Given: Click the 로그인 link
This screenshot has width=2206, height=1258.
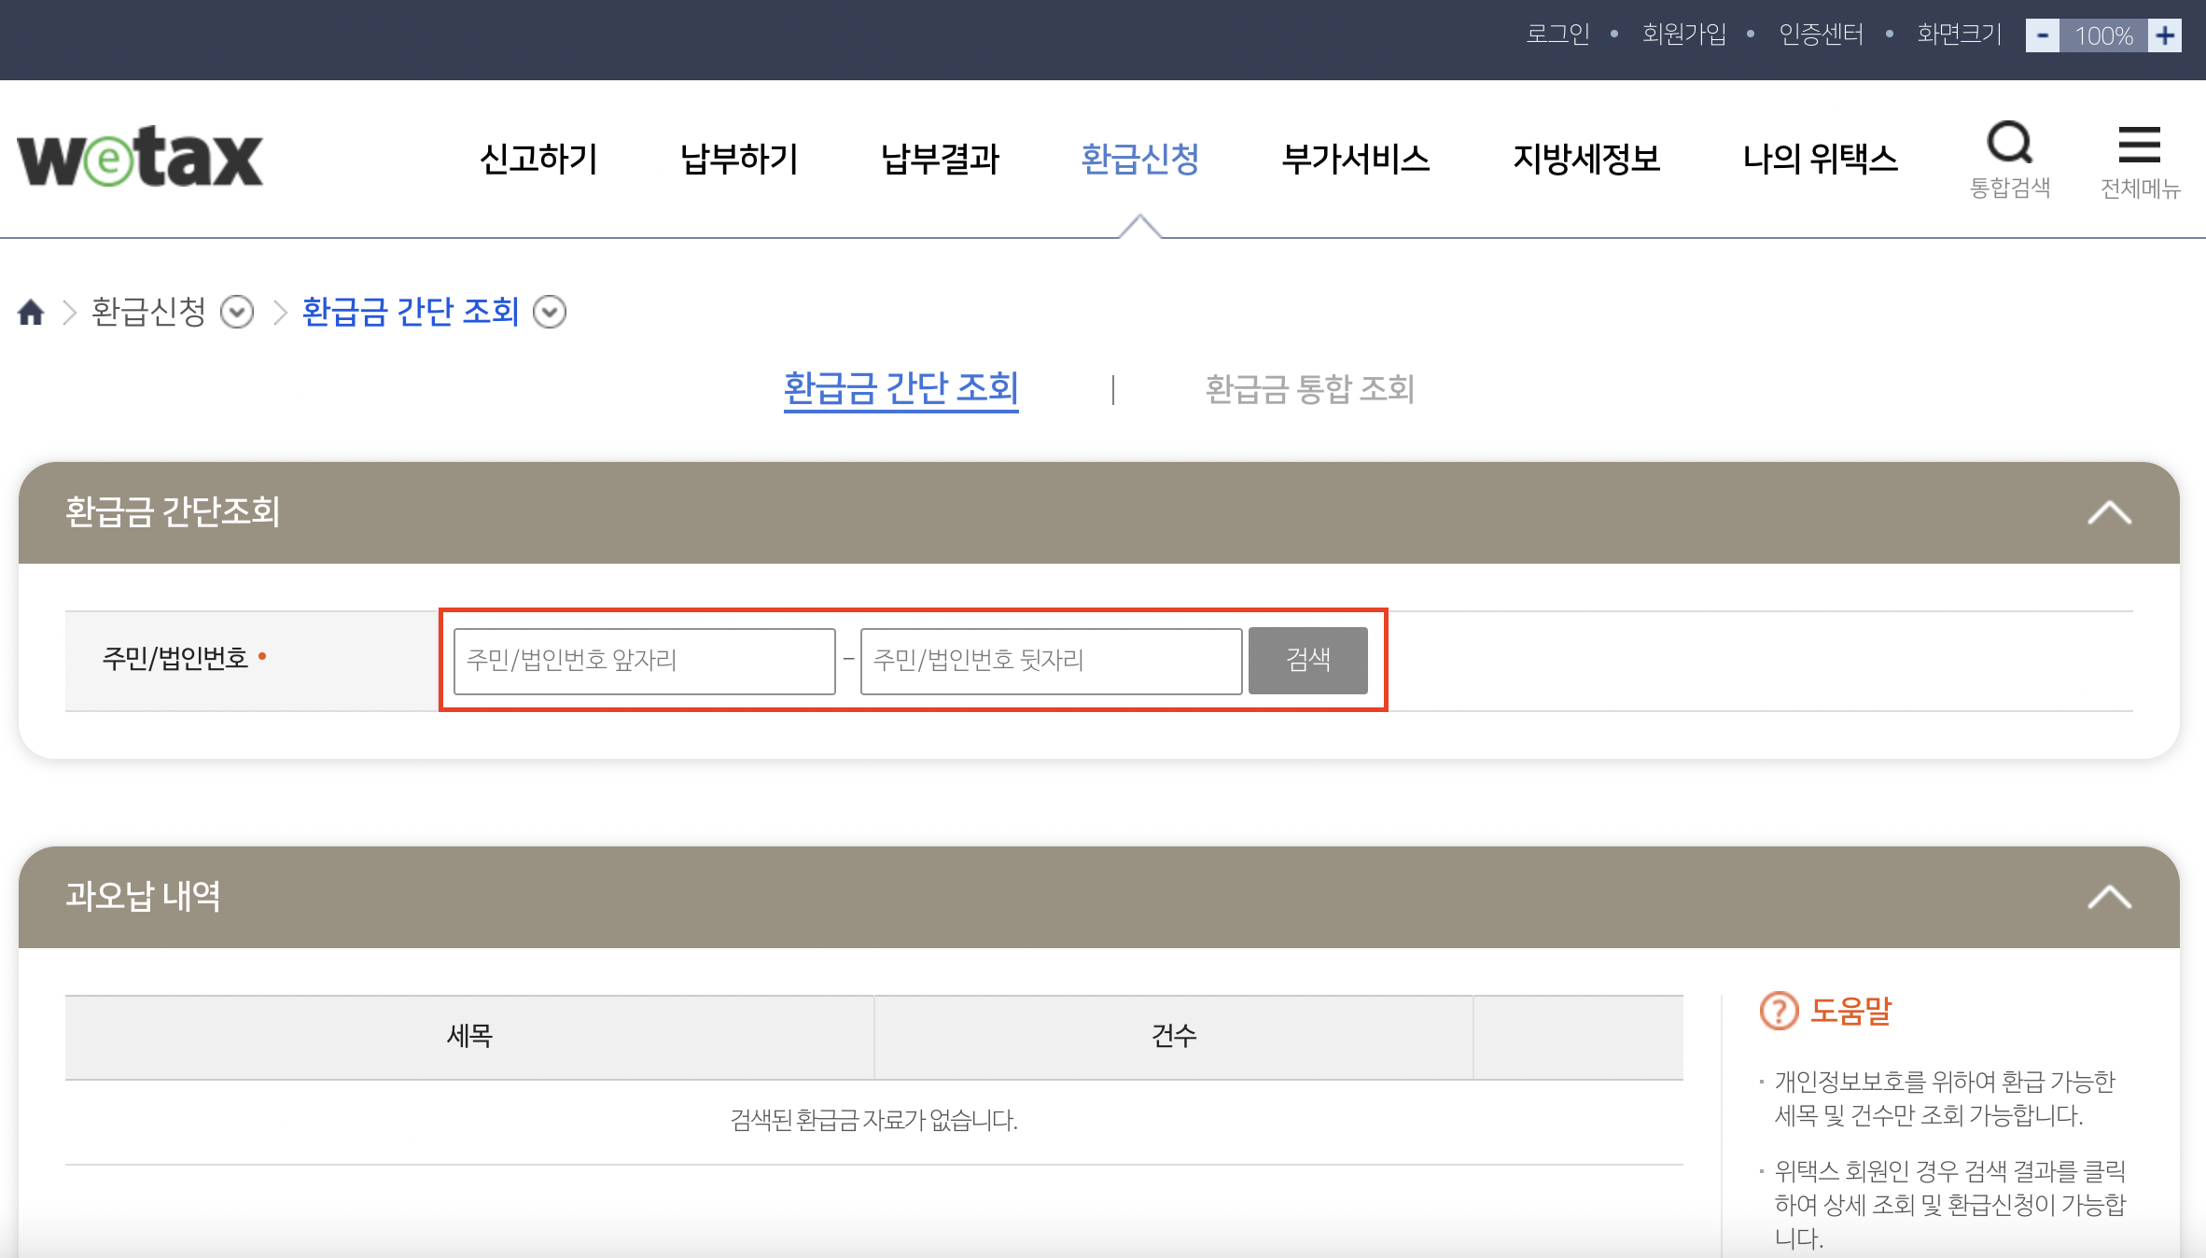Looking at the screenshot, I should [x=1557, y=35].
